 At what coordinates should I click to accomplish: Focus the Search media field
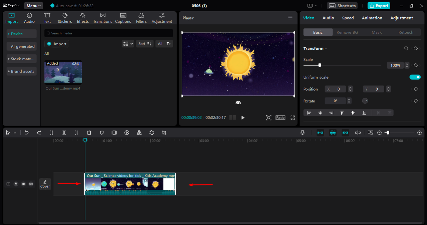click(x=109, y=33)
